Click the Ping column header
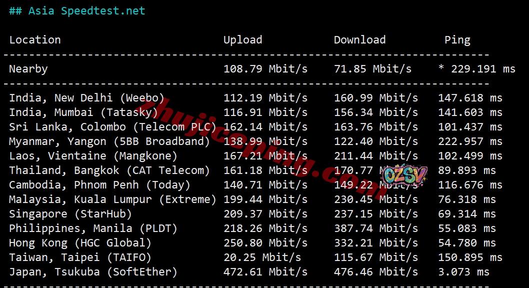This screenshot has height=288, width=529. (x=457, y=40)
